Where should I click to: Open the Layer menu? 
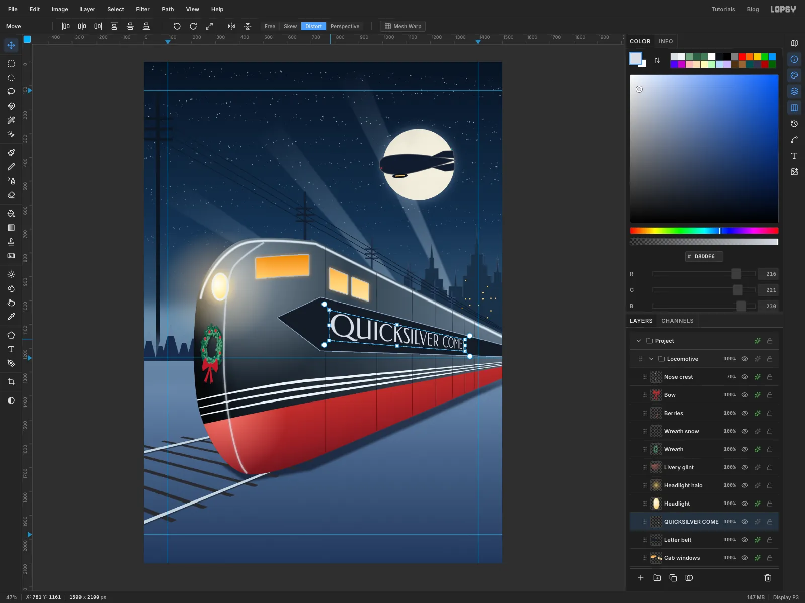point(88,9)
